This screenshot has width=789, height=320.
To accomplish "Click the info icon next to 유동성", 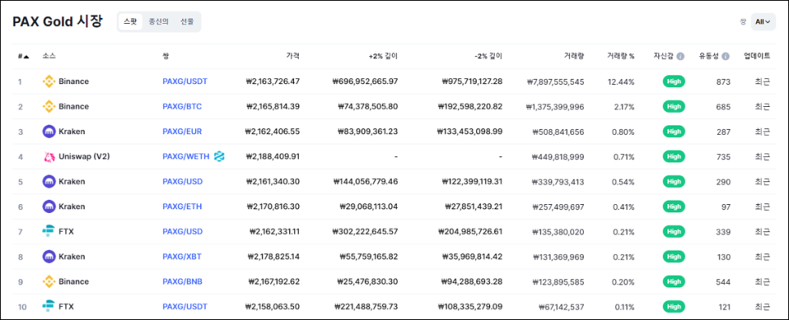I will pyautogui.click(x=725, y=56).
